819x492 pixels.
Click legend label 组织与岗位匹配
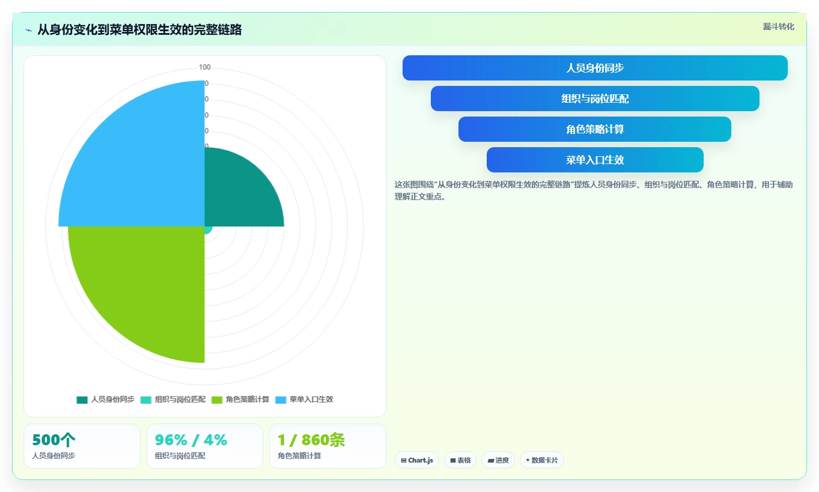click(180, 399)
